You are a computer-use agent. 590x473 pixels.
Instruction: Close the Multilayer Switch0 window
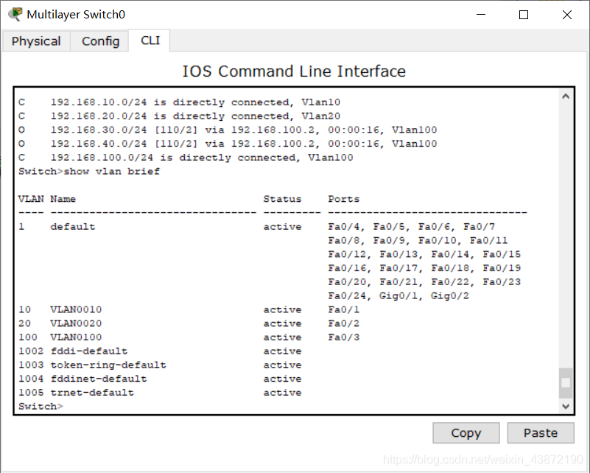pyautogui.click(x=566, y=15)
